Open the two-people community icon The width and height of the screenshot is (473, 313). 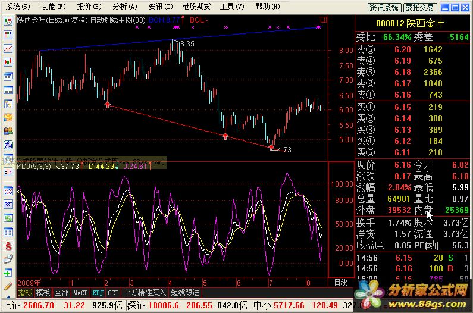click(8, 131)
